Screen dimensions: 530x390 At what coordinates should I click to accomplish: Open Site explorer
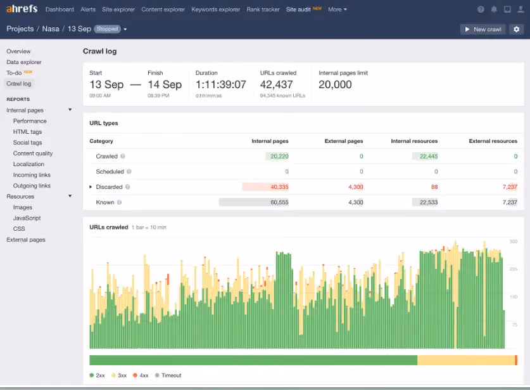coord(118,10)
